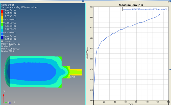The width and height of the screenshot is (171, 105).
Task: Select the N(3789) curve legend entry
Action: click(x=145, y=9)
